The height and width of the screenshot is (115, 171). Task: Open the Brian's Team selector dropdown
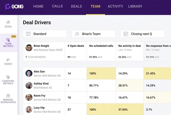click(94, 34)
